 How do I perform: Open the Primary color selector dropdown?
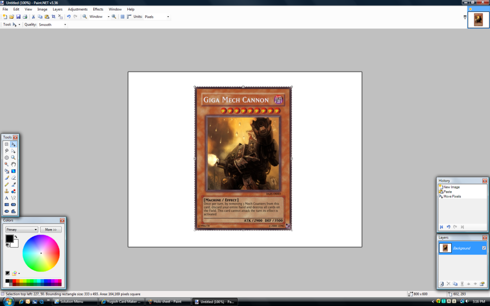pos(22,229)
